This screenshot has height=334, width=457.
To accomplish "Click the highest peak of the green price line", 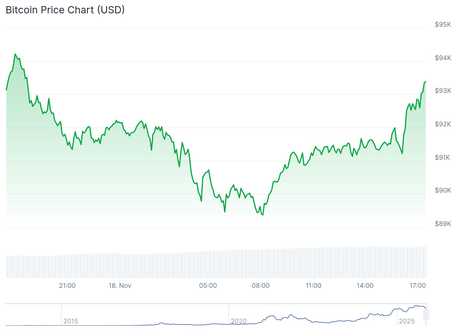I will pos(15,54).
